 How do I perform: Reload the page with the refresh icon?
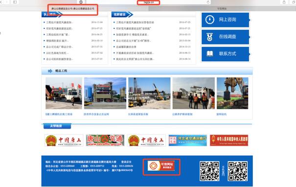[x=208, y=2]
